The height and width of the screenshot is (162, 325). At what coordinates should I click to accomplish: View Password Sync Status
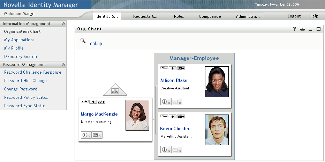[x=25, y=105]
